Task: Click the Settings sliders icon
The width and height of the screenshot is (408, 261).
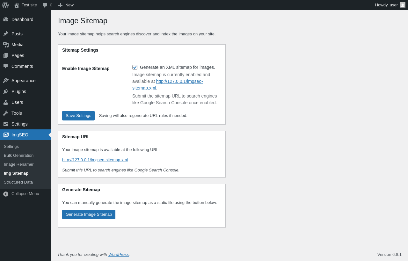Action: click(x=6, y=124)
